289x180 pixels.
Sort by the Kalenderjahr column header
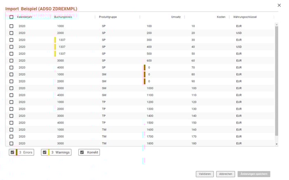click(x=24, y=17)
